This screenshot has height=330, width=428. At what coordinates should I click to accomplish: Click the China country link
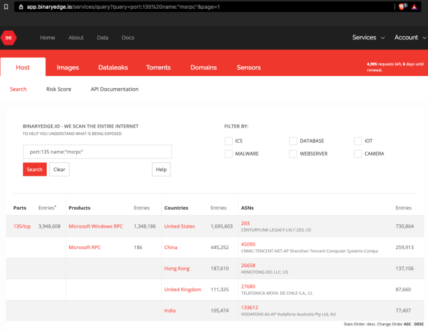click(x=171, y=247)
